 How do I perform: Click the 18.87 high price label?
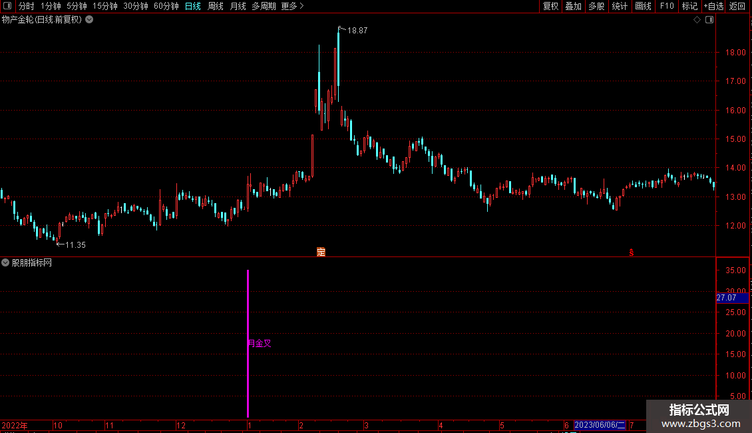[357, 30]
